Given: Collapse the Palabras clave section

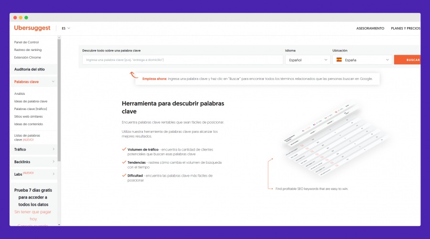Looking at the screenshot, I should click(x=53, y=81).
